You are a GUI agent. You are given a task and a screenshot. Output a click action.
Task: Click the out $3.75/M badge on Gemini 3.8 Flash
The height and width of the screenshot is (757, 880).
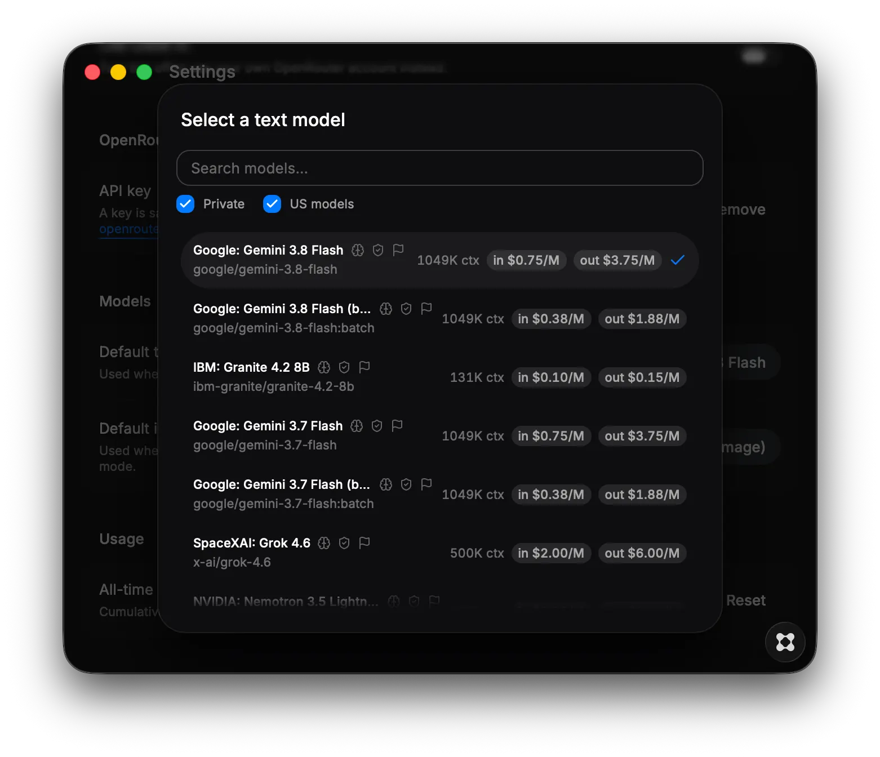pos(617,260)
